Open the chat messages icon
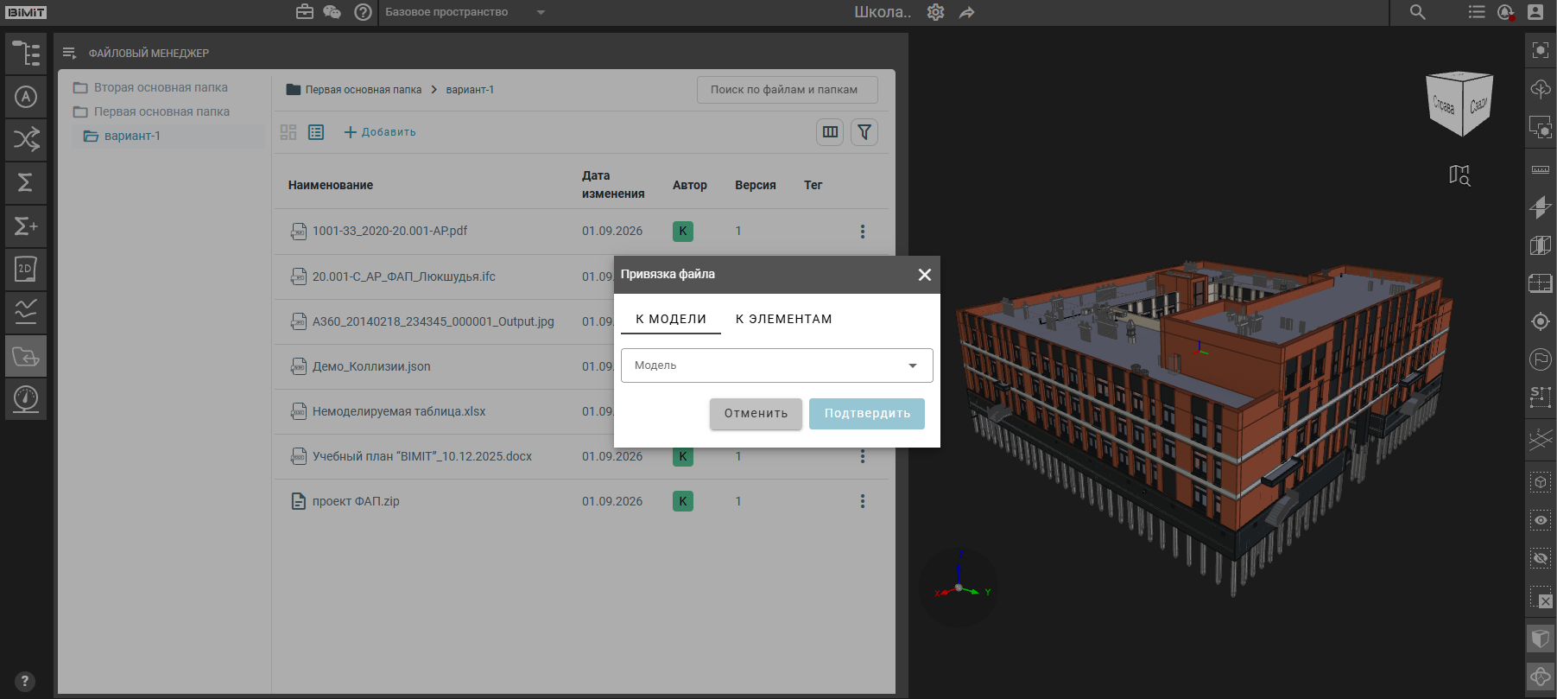The height and width of the screenshot is (699, 1557). click(x=332, y=12)
